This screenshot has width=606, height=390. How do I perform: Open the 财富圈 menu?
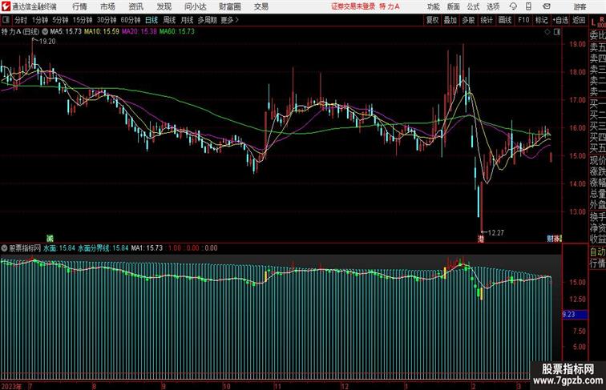coord(230,6)
